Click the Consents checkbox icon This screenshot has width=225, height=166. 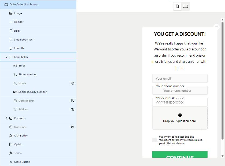[11, 118]
